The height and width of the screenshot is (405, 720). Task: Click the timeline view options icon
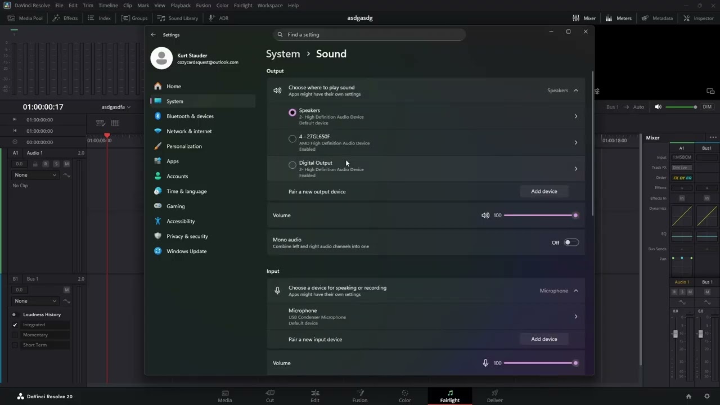100,123
